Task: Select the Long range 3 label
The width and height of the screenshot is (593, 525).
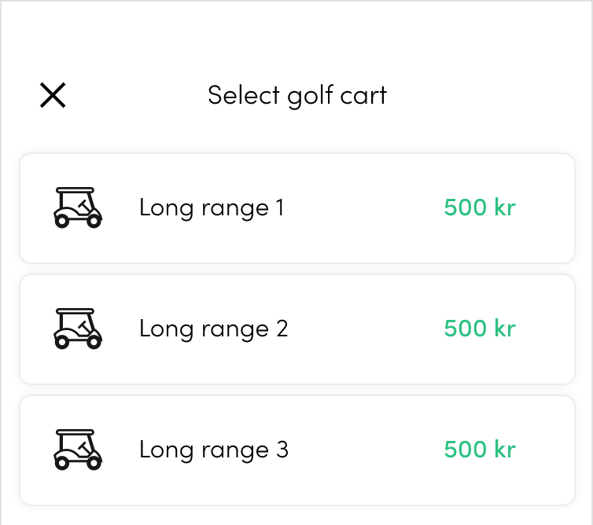Action: (x=214, y=450)
